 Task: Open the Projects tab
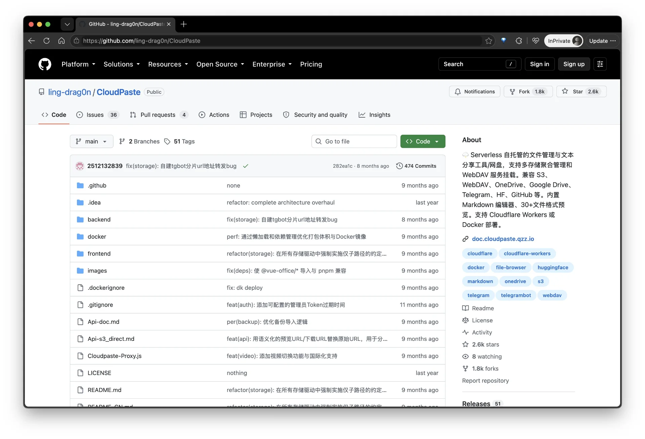click(x=256, y=115)
